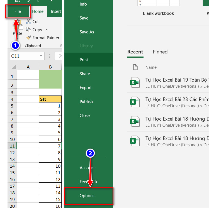The width and height of the screenshot is (209, 208).
Task: Switch to the Home ribbon tab
Action: [38, 11]
